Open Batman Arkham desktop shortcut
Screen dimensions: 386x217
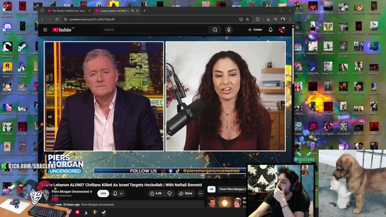(x=8, y=50)
